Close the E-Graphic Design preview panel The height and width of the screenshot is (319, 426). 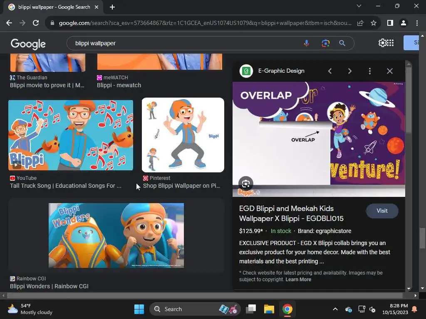(x=389, y=71)
